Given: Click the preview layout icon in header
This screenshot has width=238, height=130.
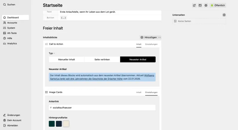Looking at the screenshot, I should 200,5.
